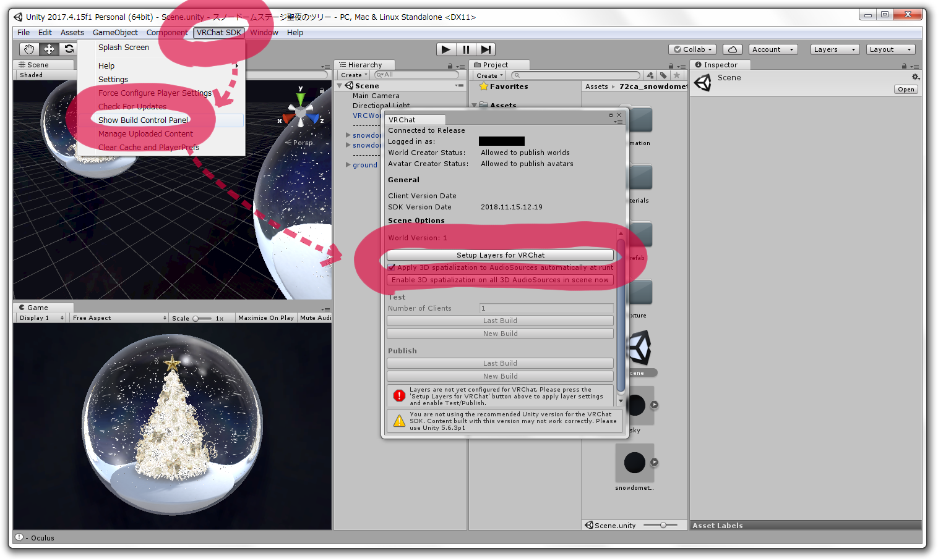Adjust the Game view Scale slider
The height and width of the screenshot is (559, 938).
203,319
